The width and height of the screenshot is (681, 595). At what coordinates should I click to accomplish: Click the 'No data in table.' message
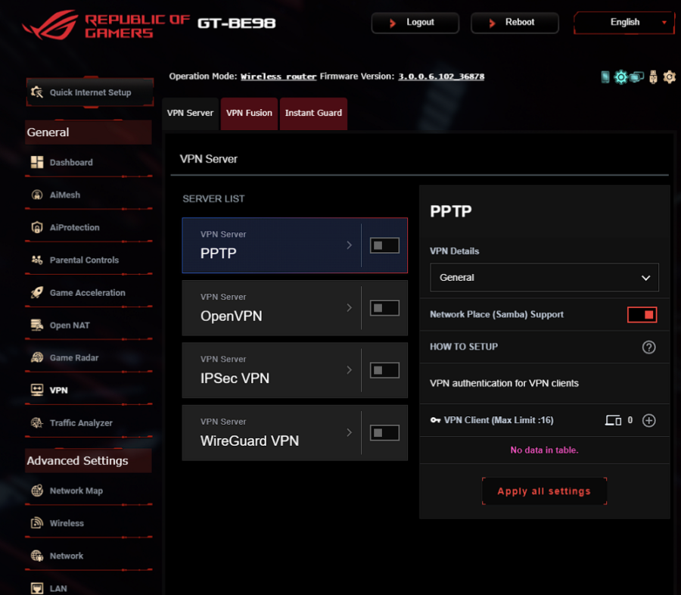[x=544, y=450]
